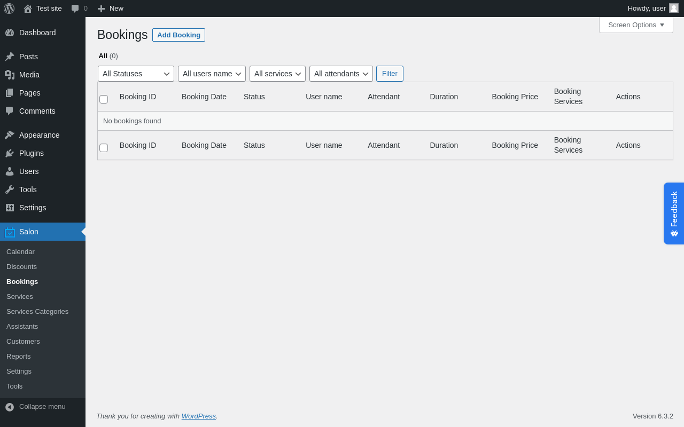Open the comments bubble icon in admin bar
The width and height of the screenshot is (684, 427).
point(75,9)
